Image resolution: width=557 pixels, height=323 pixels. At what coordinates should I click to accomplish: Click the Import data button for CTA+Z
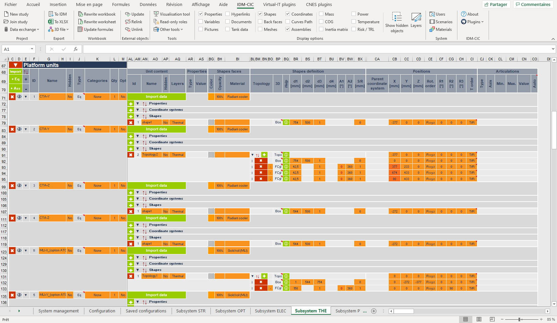[x=156, y=185]
